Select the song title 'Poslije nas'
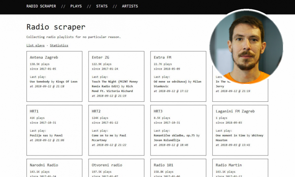The image size is (295, 177). tap(39, 135)
